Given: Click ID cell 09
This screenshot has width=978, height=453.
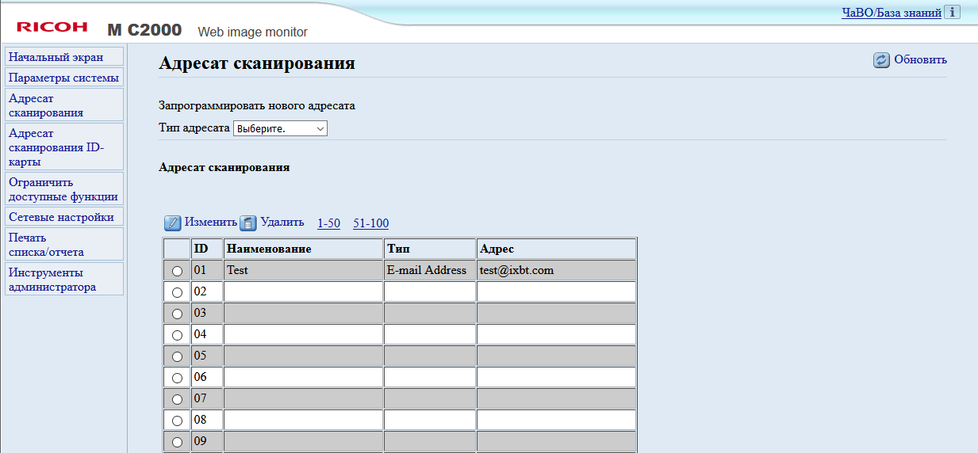Looking at the screenshot, I should 207,441.
